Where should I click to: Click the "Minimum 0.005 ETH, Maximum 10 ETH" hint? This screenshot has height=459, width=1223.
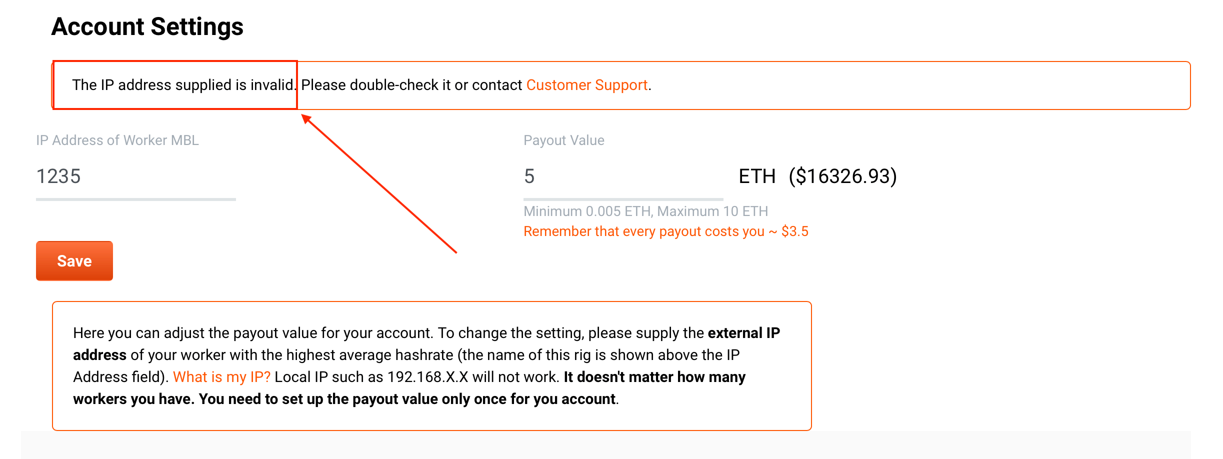[645, 211]
